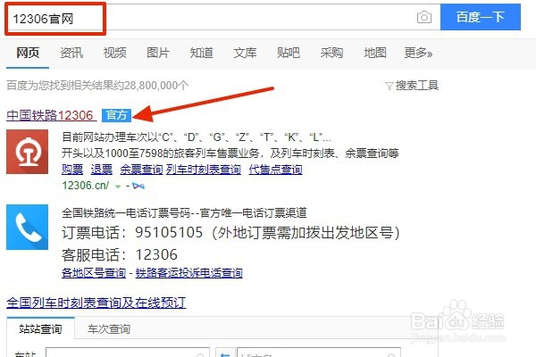Screen dimensions: 536x357
Task: Open the 退票 link
Action: pos(102,169)
